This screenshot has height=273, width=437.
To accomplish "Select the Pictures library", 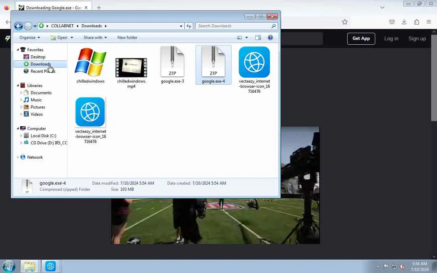I will pyautogui.click(x=38, y=107).
